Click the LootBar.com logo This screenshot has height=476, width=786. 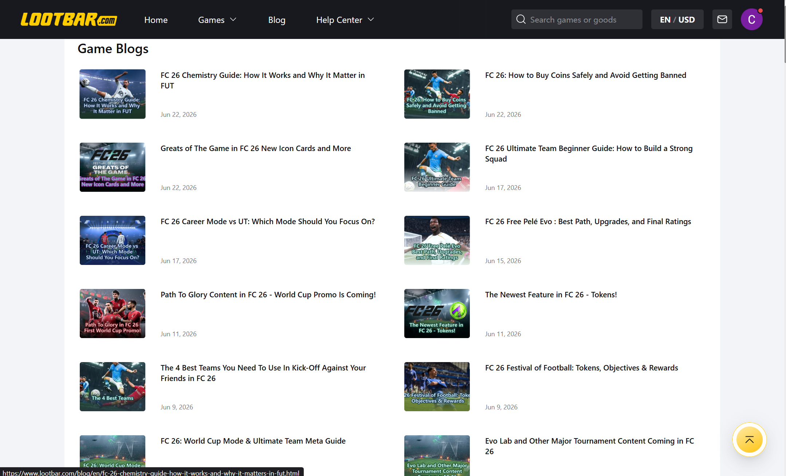[69, 20]
